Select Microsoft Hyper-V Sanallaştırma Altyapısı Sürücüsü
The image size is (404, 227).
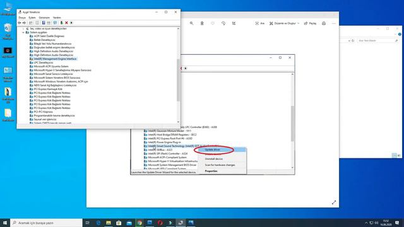pyautogui.click(x=62, y=70)
